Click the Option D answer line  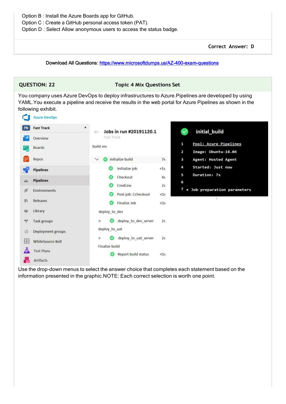click(100, 30)
